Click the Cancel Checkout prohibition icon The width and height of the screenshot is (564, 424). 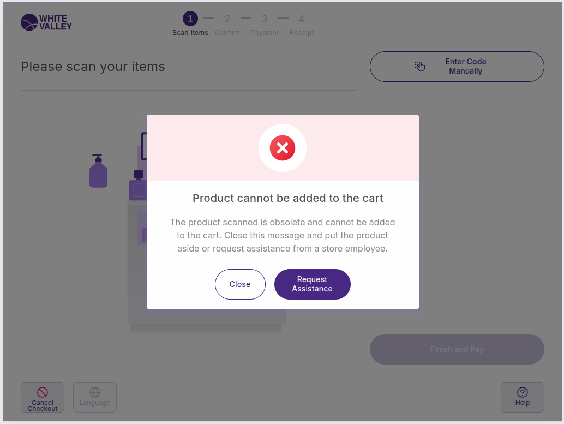(43, 392)
